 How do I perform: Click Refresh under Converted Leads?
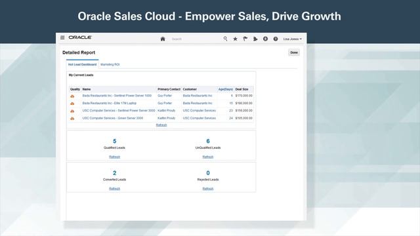[115, 189]
